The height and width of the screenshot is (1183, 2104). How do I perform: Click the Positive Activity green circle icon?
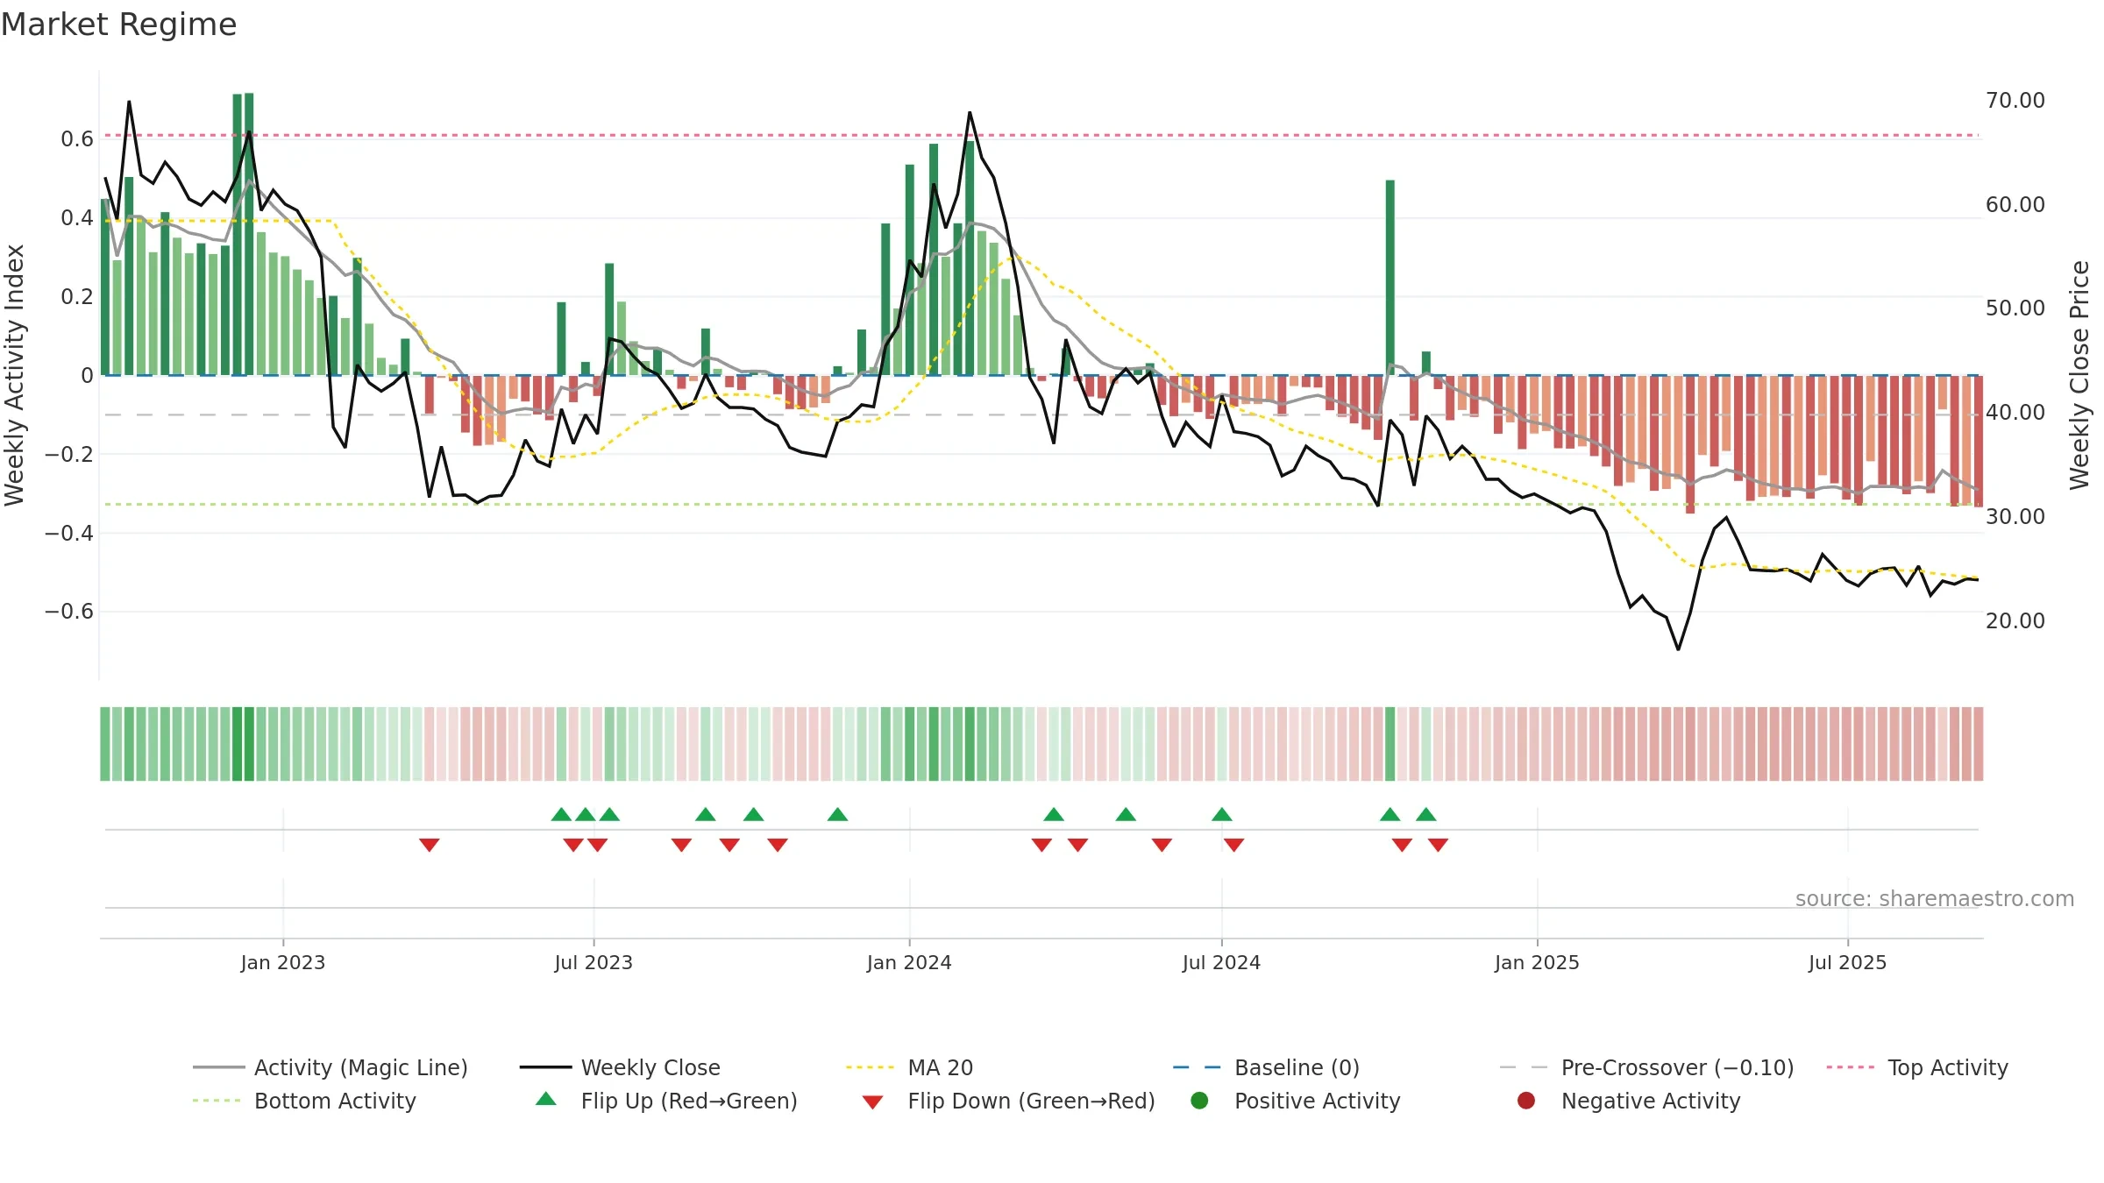pyautogui.click(x=1200, y=1100)
